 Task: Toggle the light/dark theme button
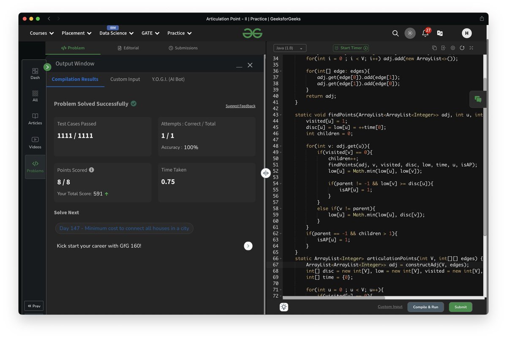(410, 33)
